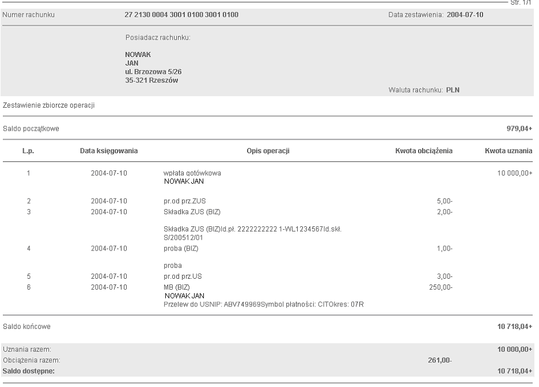539x387 pixels.
Task: Click the 'Opis operacji' column header
Action: pyautogui.click(x=268, y=150)
